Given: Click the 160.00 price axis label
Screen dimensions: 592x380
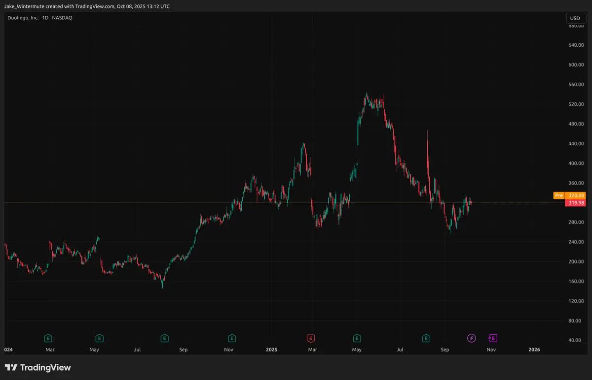Looking at the screenshot, I should (x=575, y=282).
